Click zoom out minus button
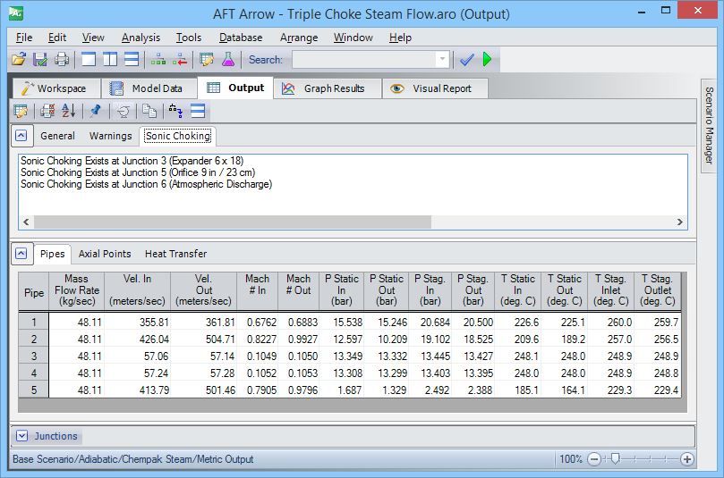 click(594, 459)
